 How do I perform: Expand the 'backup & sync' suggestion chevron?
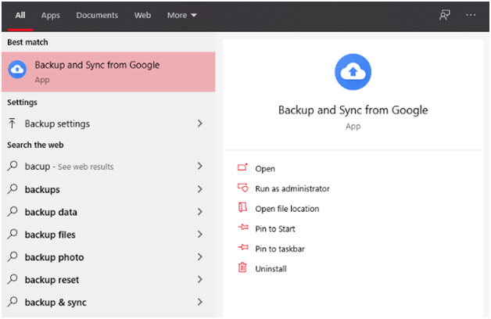point(200,302)
